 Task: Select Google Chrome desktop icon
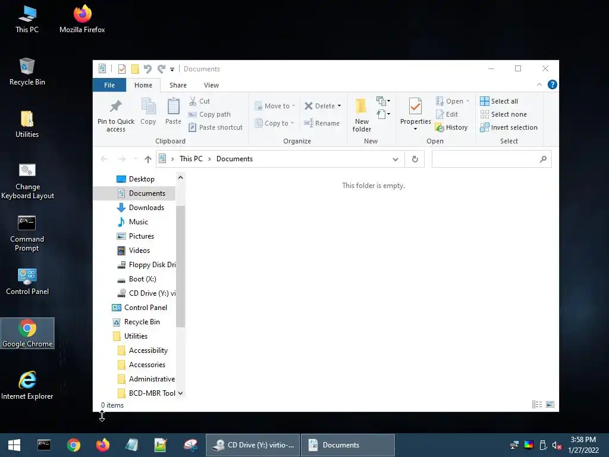tap(27, 333)
